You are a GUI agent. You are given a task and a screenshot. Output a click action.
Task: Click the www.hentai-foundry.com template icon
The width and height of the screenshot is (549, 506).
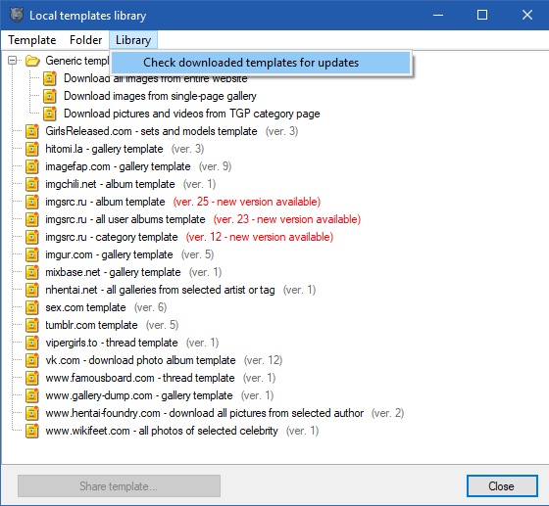[x=31, y=413]
